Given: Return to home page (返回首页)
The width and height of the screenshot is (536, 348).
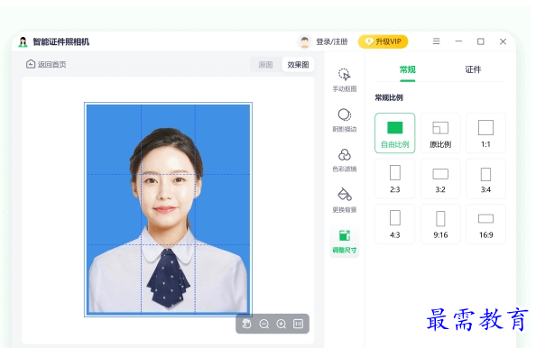Looking at the screenshot, I should (46, 64).
